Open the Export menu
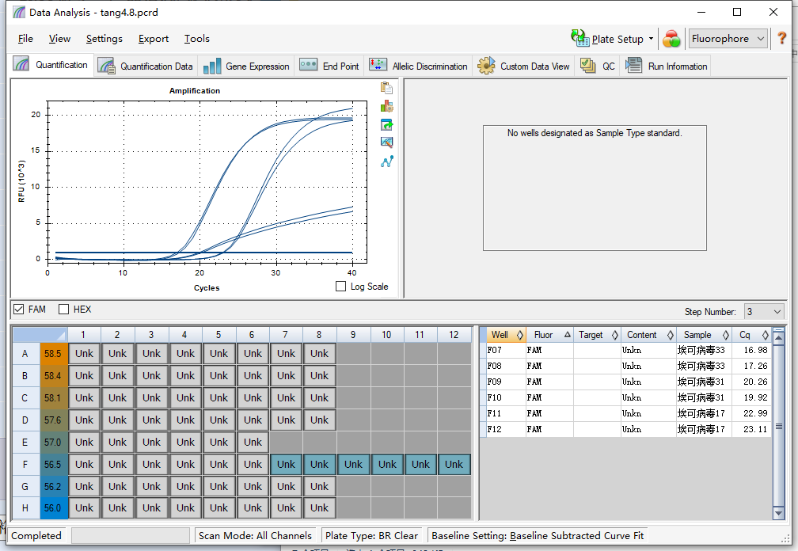798x551 pixels. 154,39
